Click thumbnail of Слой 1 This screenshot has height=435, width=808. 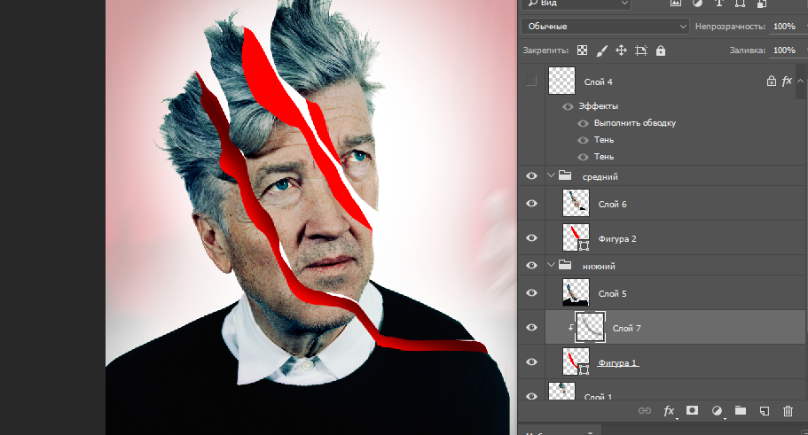click(561, 392)
